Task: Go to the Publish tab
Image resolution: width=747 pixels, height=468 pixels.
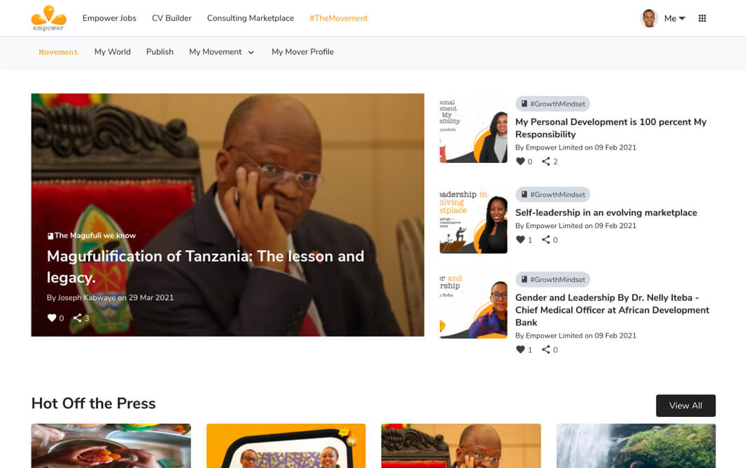Action: pyautogui.click(x=160, y=52)
